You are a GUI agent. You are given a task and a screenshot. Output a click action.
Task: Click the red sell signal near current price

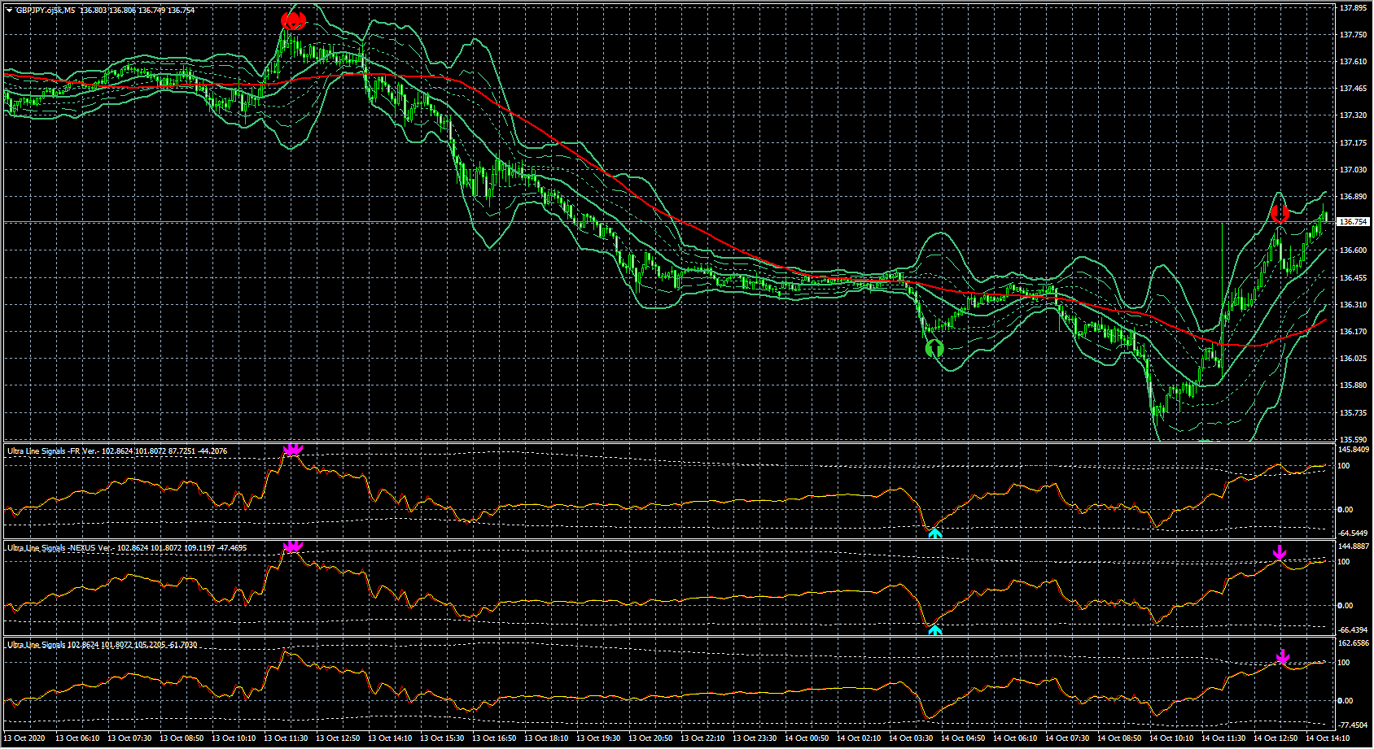point(1280,214)
